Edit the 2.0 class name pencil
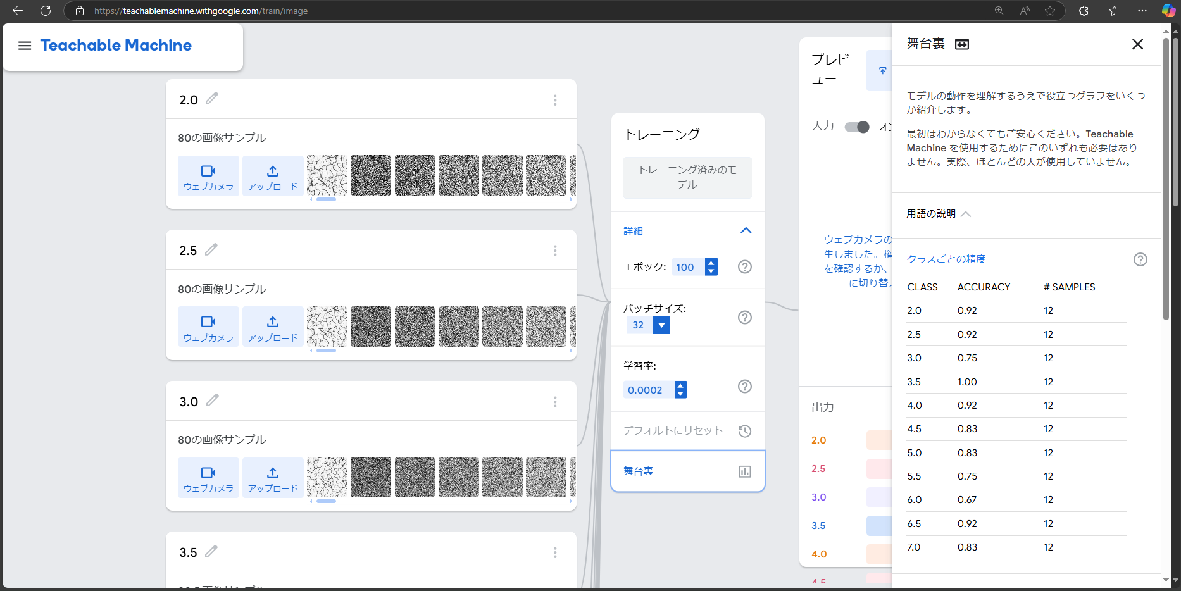Image resolution: width=1181 pixels, height=591 pixels. [212, 98]
